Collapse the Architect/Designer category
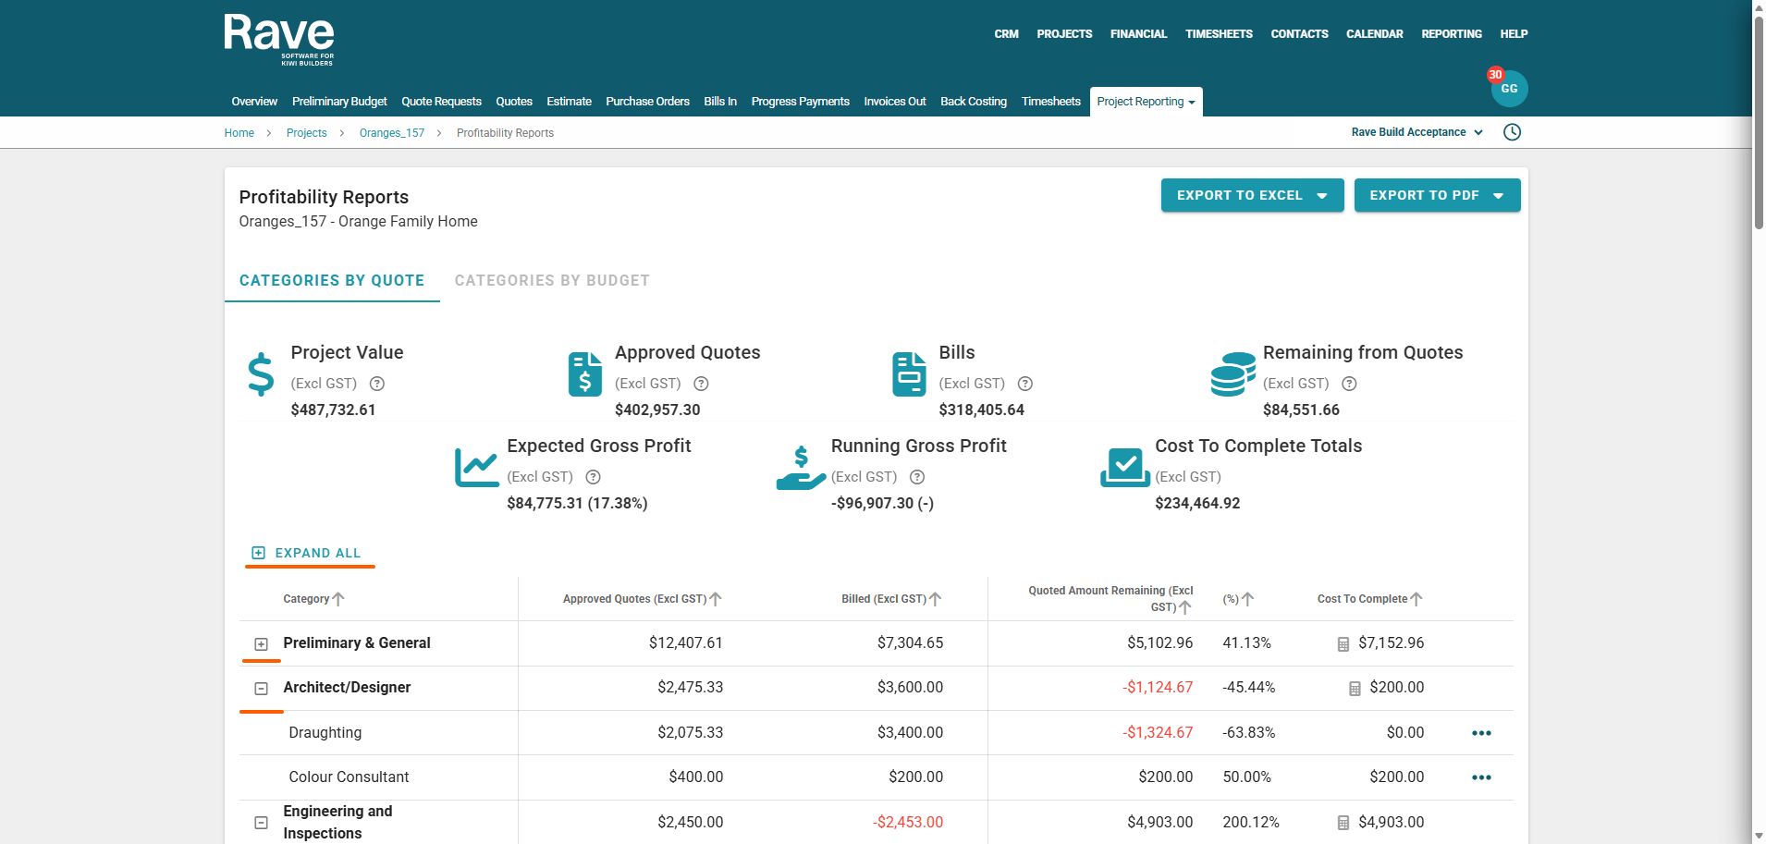 click(262, 689)
